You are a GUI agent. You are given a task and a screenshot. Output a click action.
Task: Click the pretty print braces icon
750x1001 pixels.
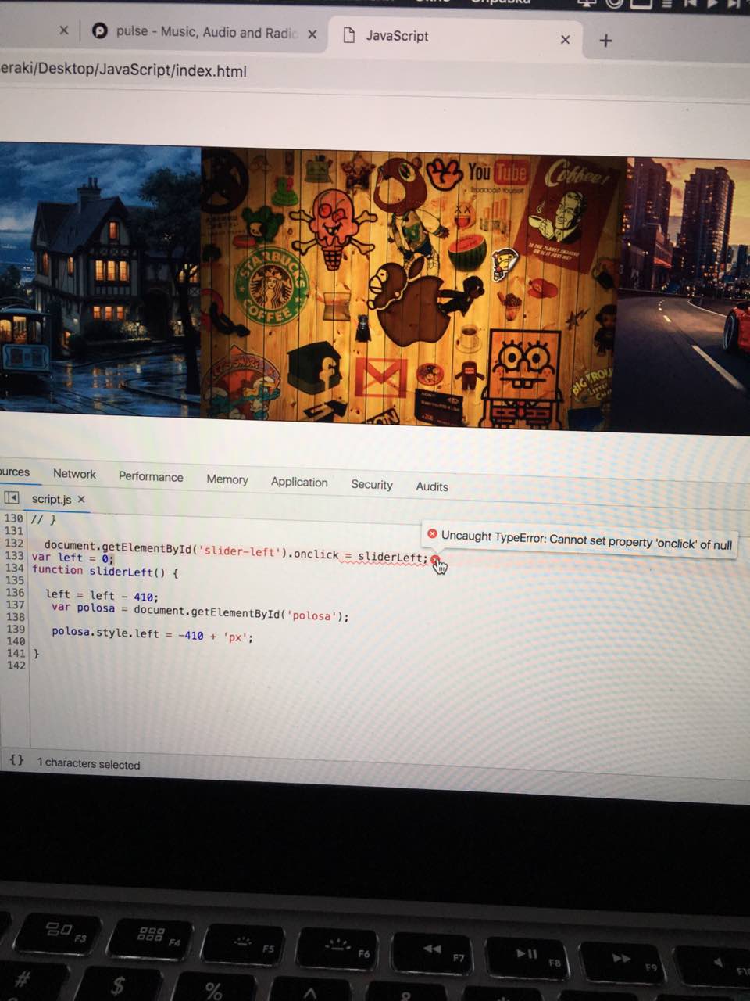(x=16, y=759)
